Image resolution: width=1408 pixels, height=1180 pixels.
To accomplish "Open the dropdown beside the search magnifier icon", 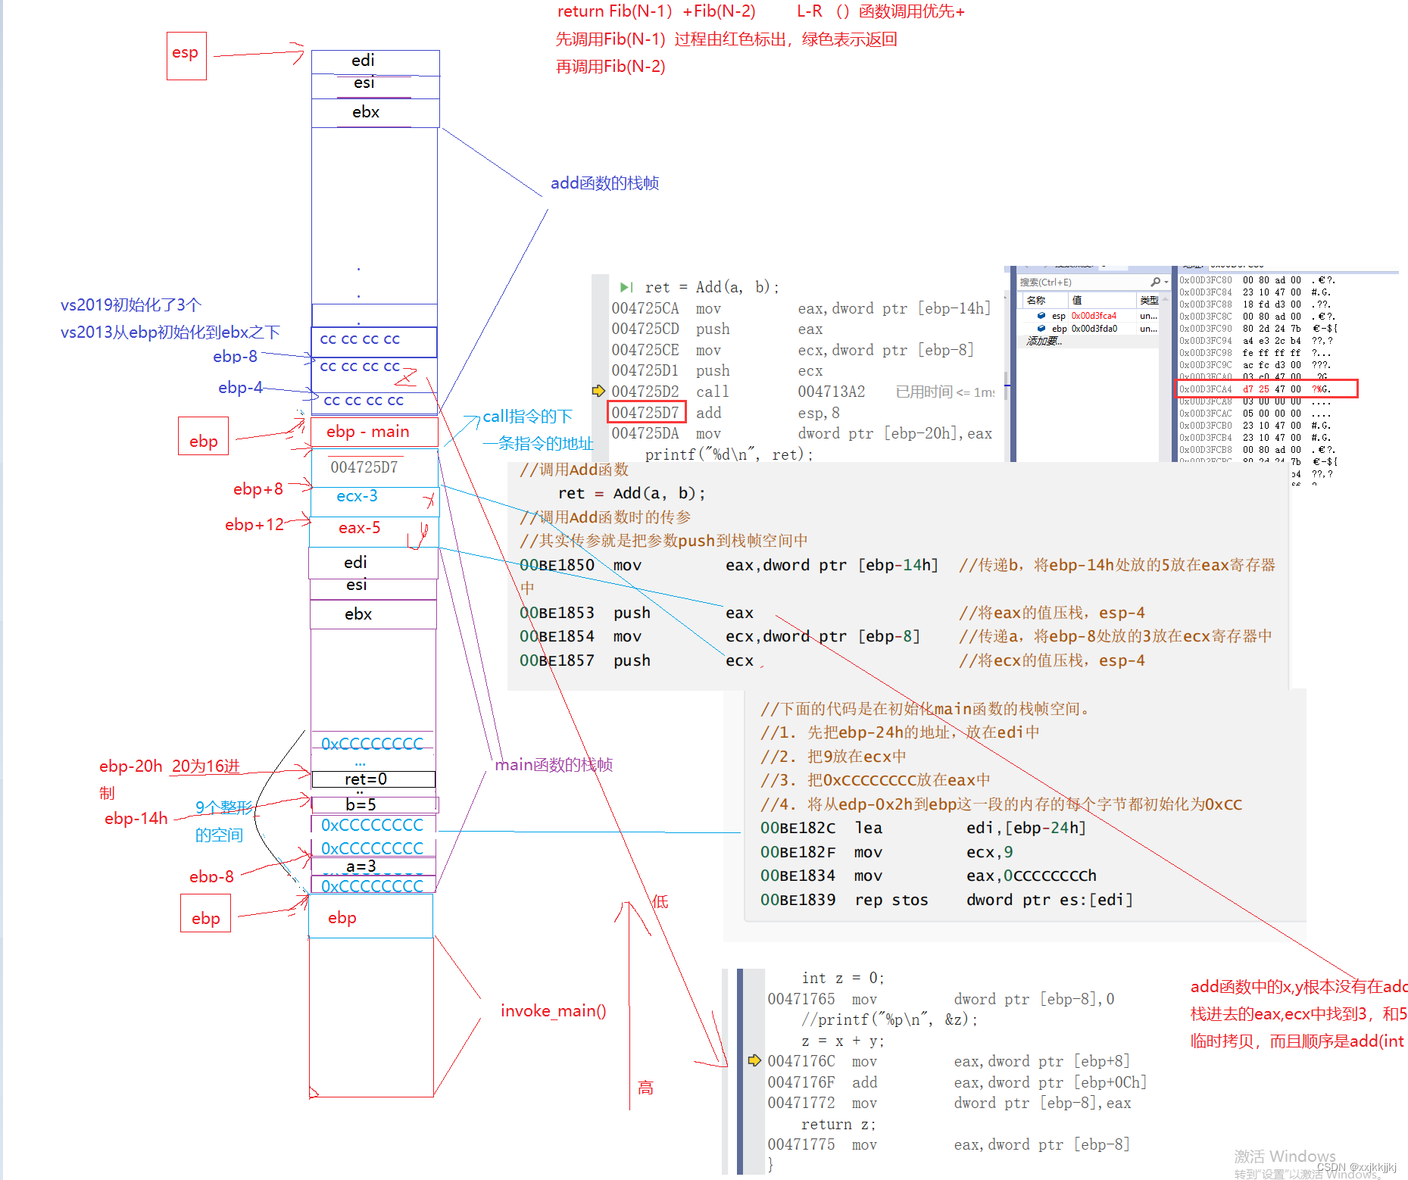I will (1166, 282).
